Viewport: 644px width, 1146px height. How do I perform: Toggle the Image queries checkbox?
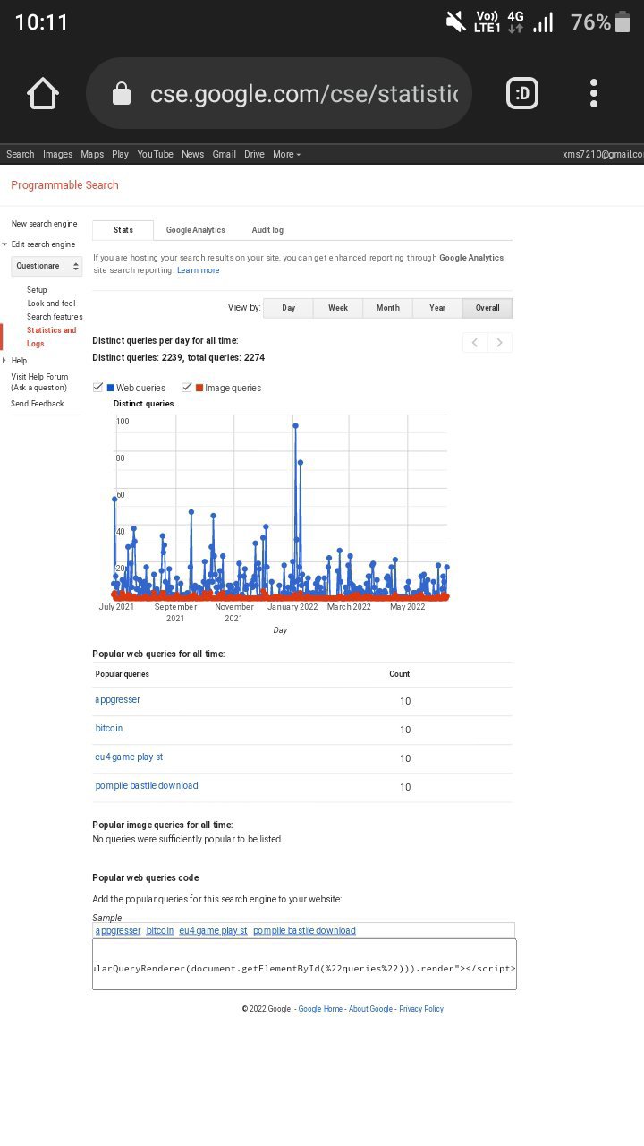point(187,388)
